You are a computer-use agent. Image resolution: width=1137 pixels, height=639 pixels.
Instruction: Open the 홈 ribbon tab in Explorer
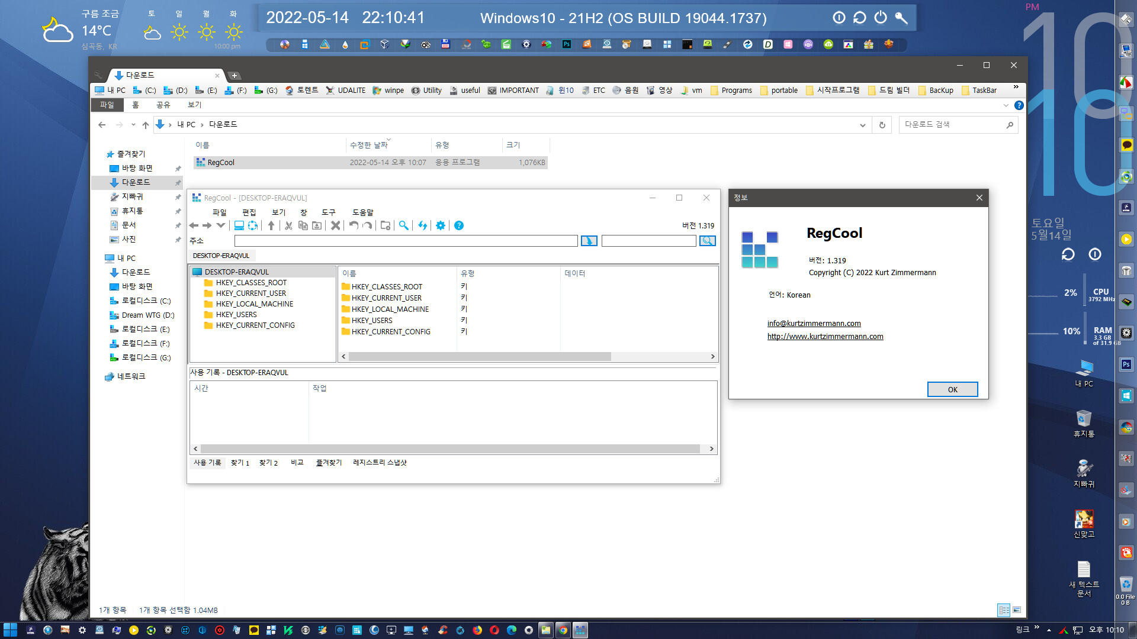coord(135,105)
